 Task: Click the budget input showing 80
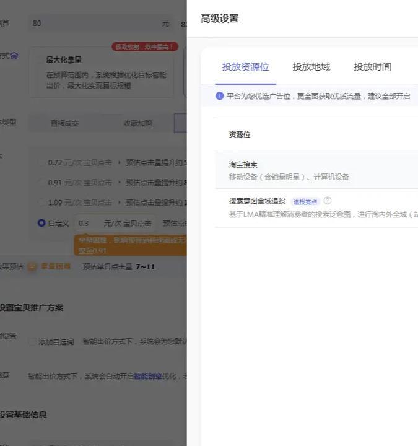(x=101, y=23)
